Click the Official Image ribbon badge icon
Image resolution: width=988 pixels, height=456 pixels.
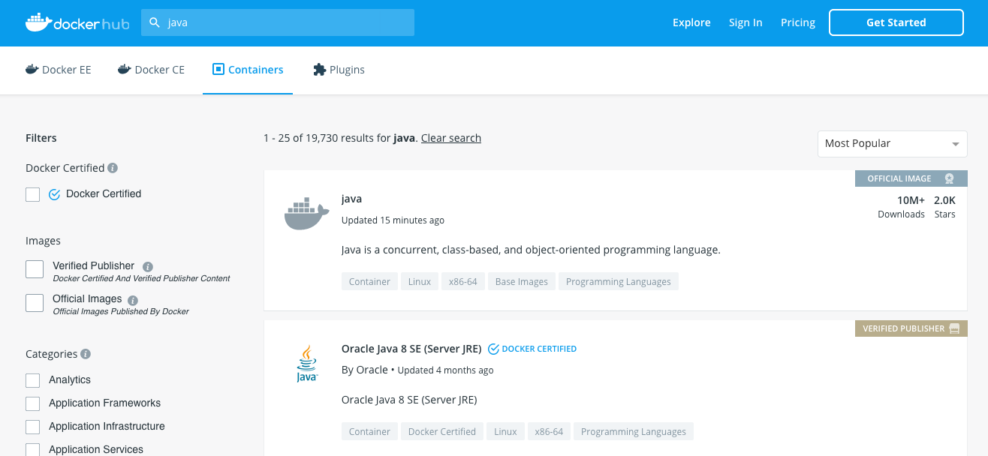(949, 178)
